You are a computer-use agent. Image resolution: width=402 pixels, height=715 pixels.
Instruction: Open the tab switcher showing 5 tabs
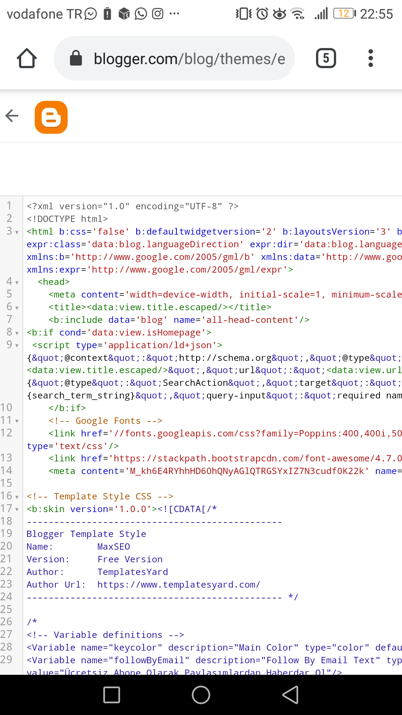pos(326,58)
